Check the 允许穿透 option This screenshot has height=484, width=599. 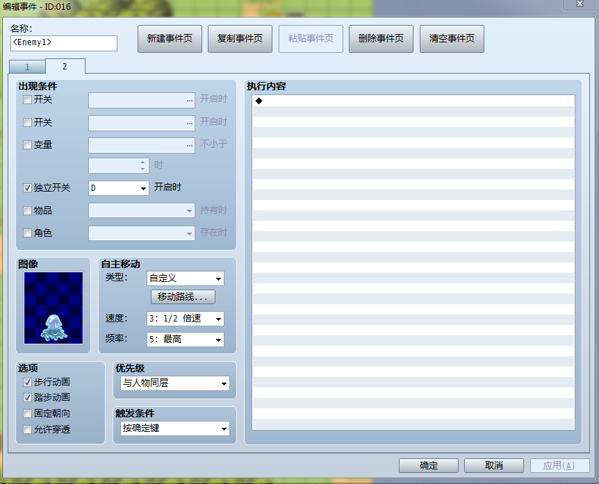click(x=27, y=429)
